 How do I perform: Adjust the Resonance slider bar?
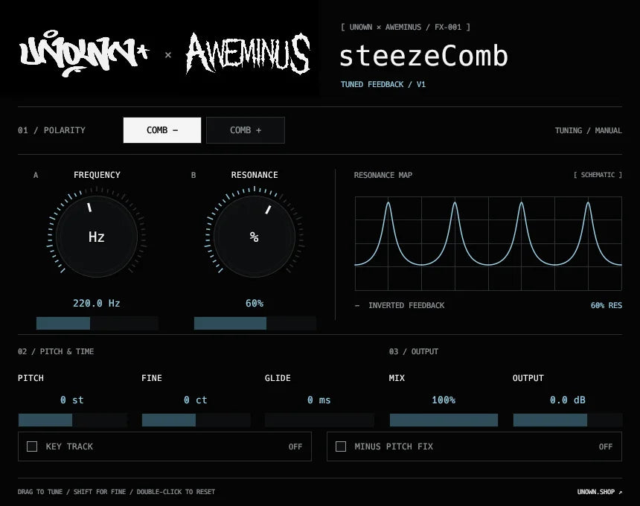point(255,324)
